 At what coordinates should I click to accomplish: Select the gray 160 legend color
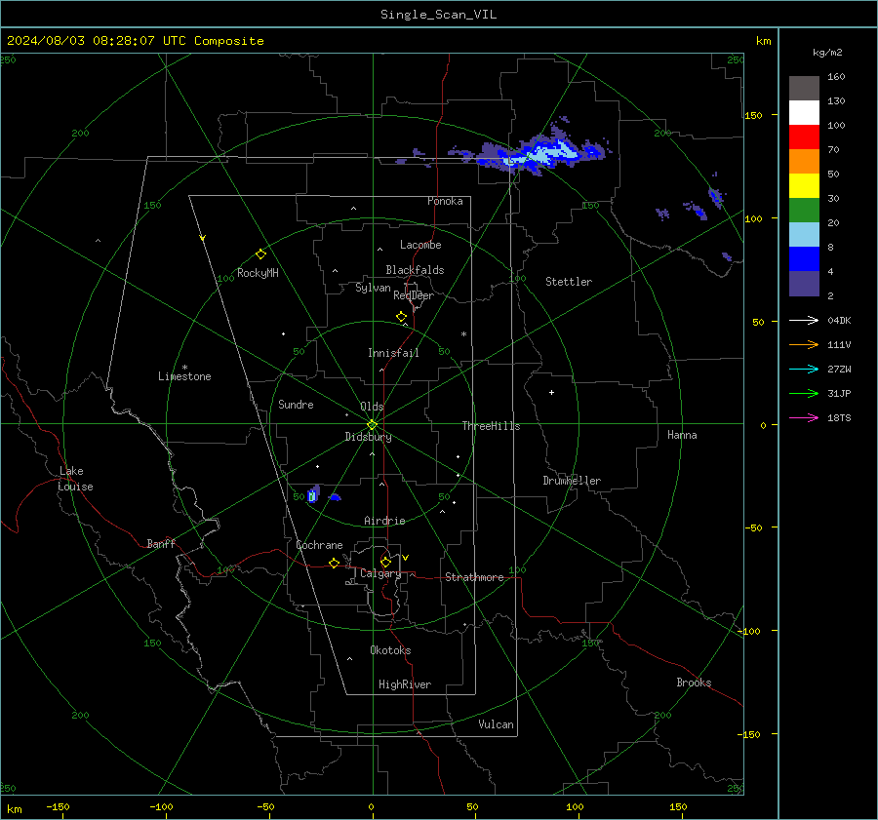pos(804,89)
